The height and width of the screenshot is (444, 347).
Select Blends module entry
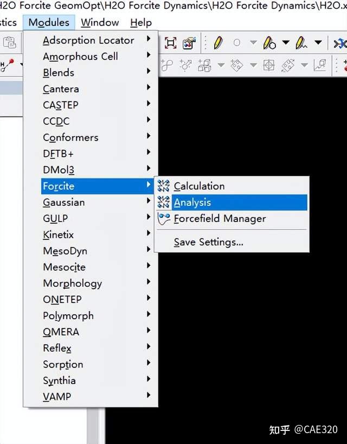[97, 73]
